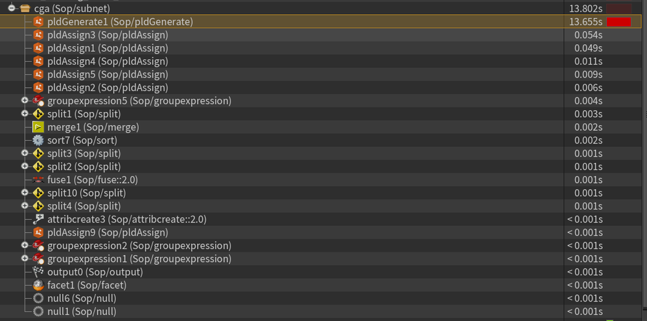The image size is (647, 321).
Task: Expand the groupexpression2 node
Action: (25, 246)
